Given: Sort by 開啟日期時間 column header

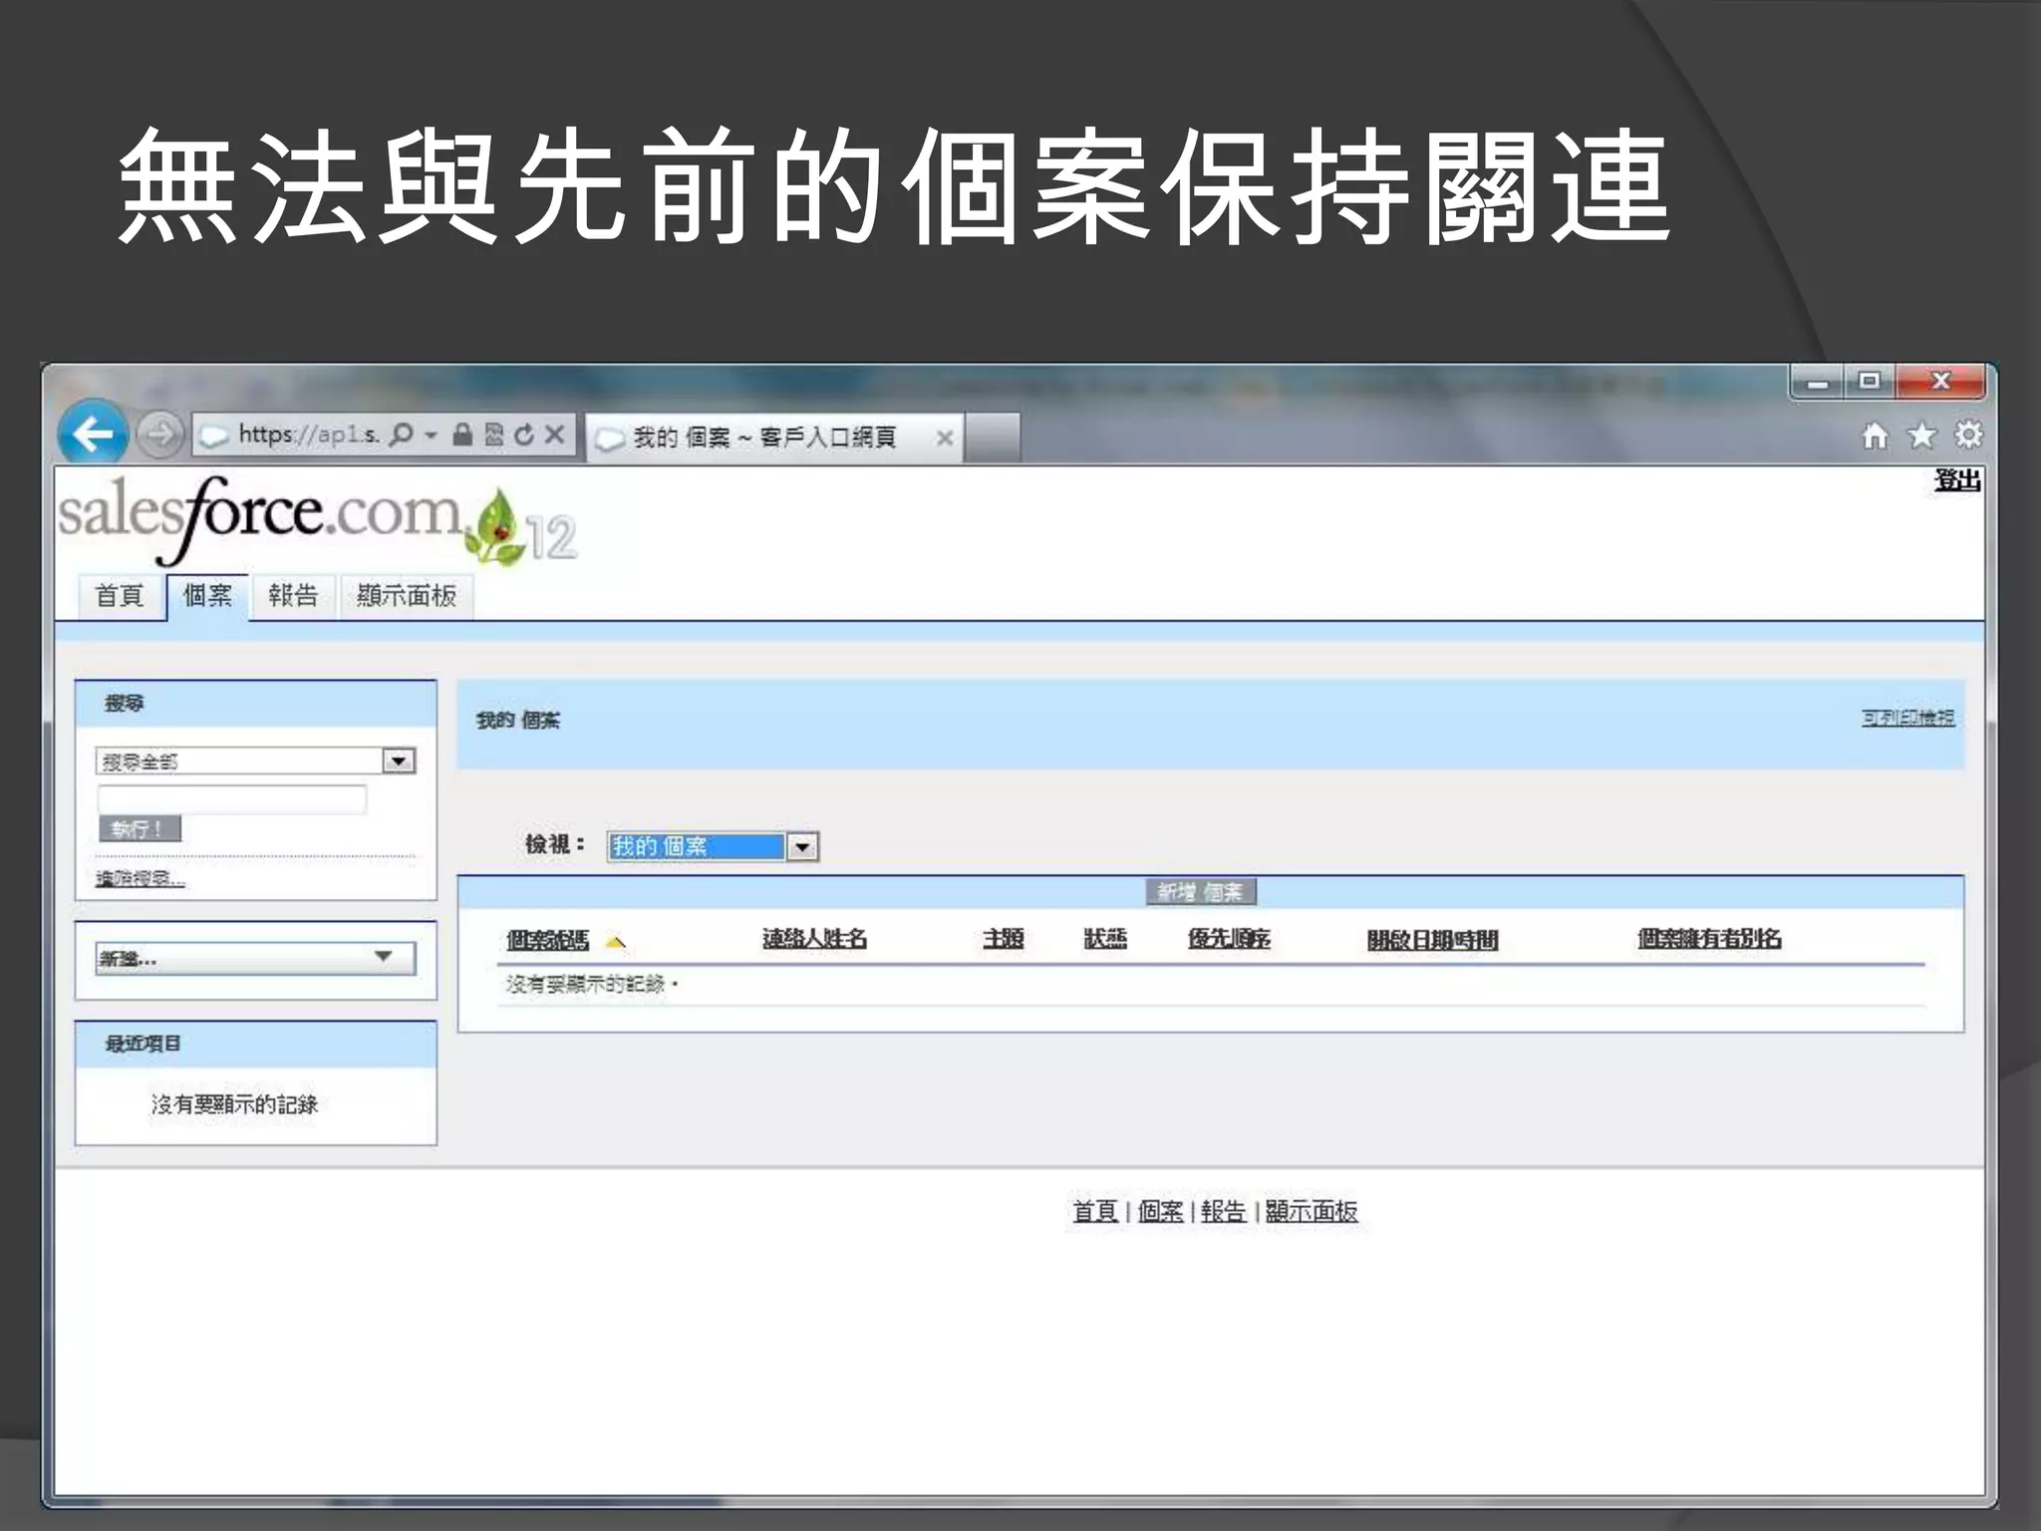Looking at the screenshot, I should pyautogui.click(x=1432, y=940).
